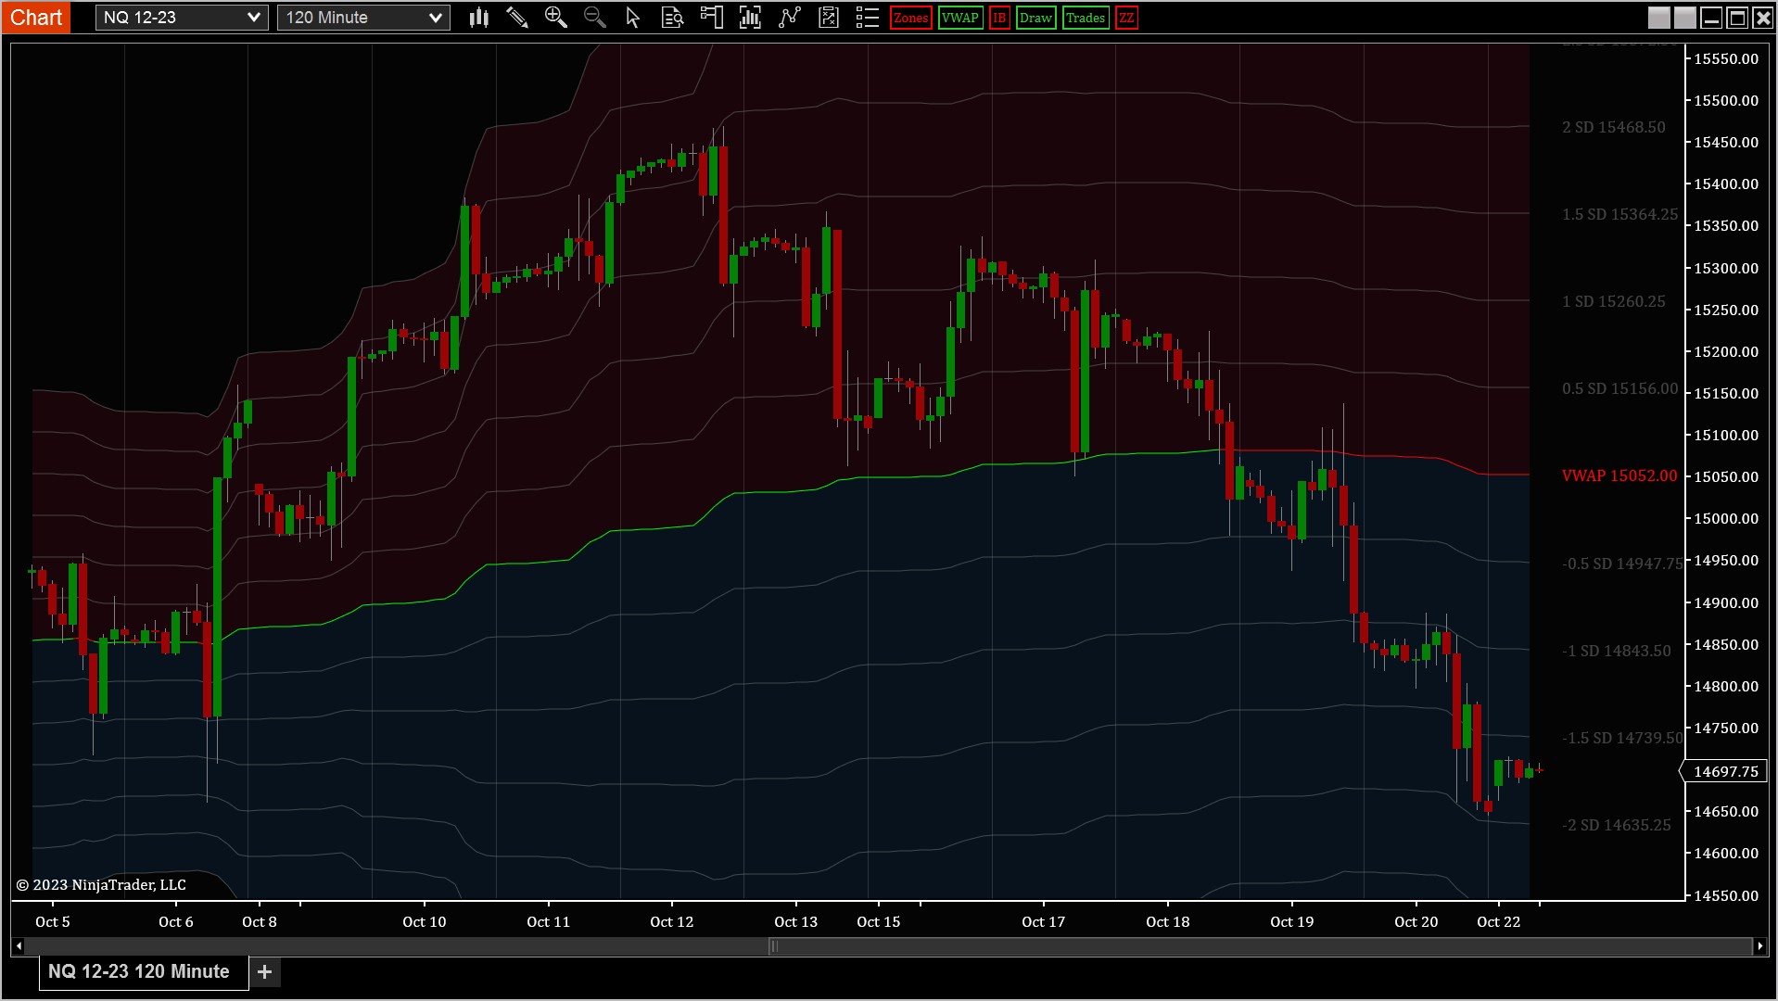
Task: Open the data box icon
Action: pyautogui.click(x=672, y=18)
